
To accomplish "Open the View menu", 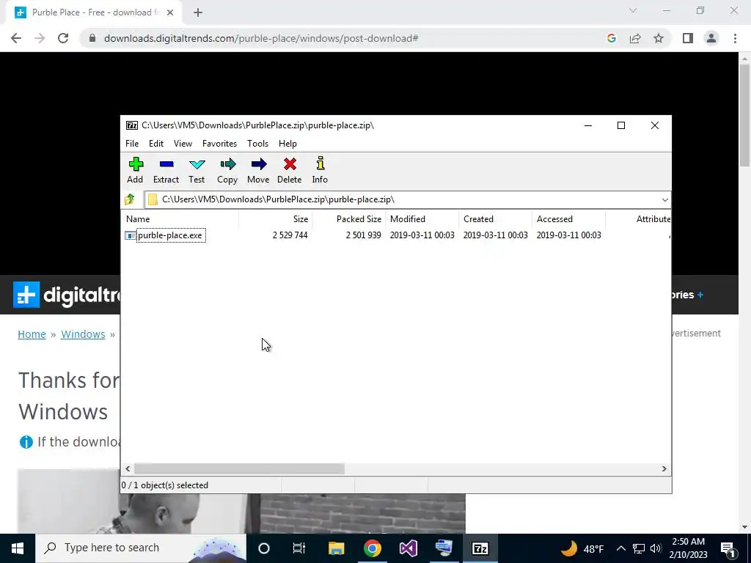I will coord(183,144).
